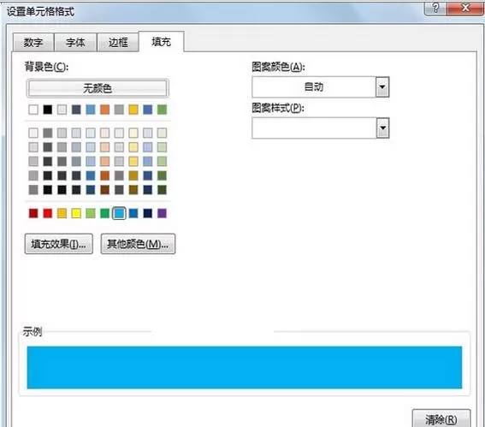Open 其他颜色(M)... dialog

pyautogui.click(x=138, y=244)
